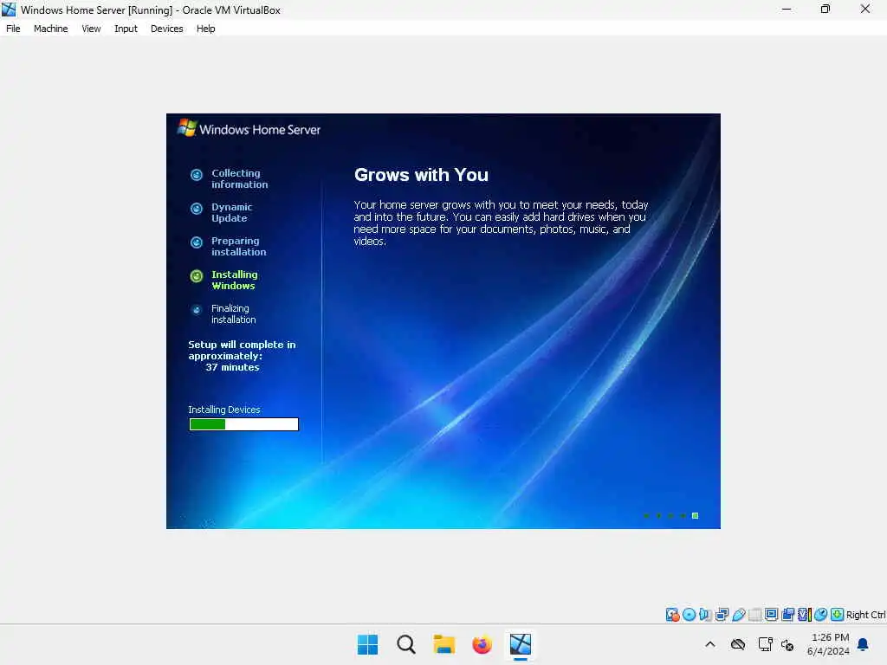Launch Firefox from the taskbar
Screen dimensions: 887x665
pyautogui.click(x=482, y=644)
